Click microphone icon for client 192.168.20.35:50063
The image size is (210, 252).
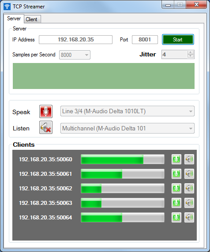176,203
